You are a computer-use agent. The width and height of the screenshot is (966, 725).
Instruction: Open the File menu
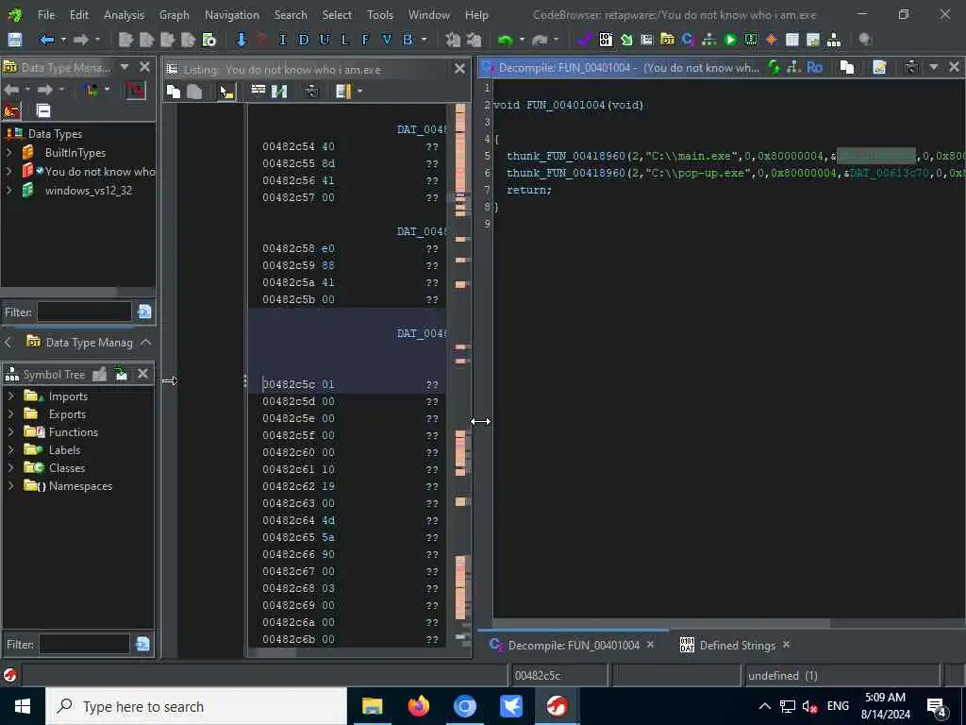[46, 15]
